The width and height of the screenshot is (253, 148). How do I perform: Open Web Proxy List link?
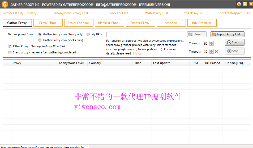point(157,13)
